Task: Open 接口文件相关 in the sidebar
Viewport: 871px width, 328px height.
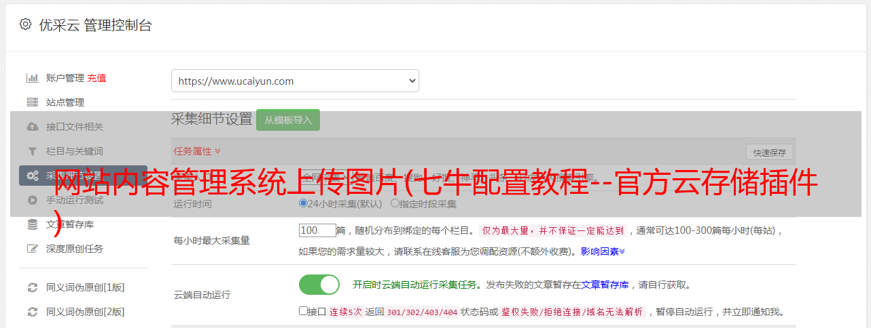Action: (x=75, y=127)
